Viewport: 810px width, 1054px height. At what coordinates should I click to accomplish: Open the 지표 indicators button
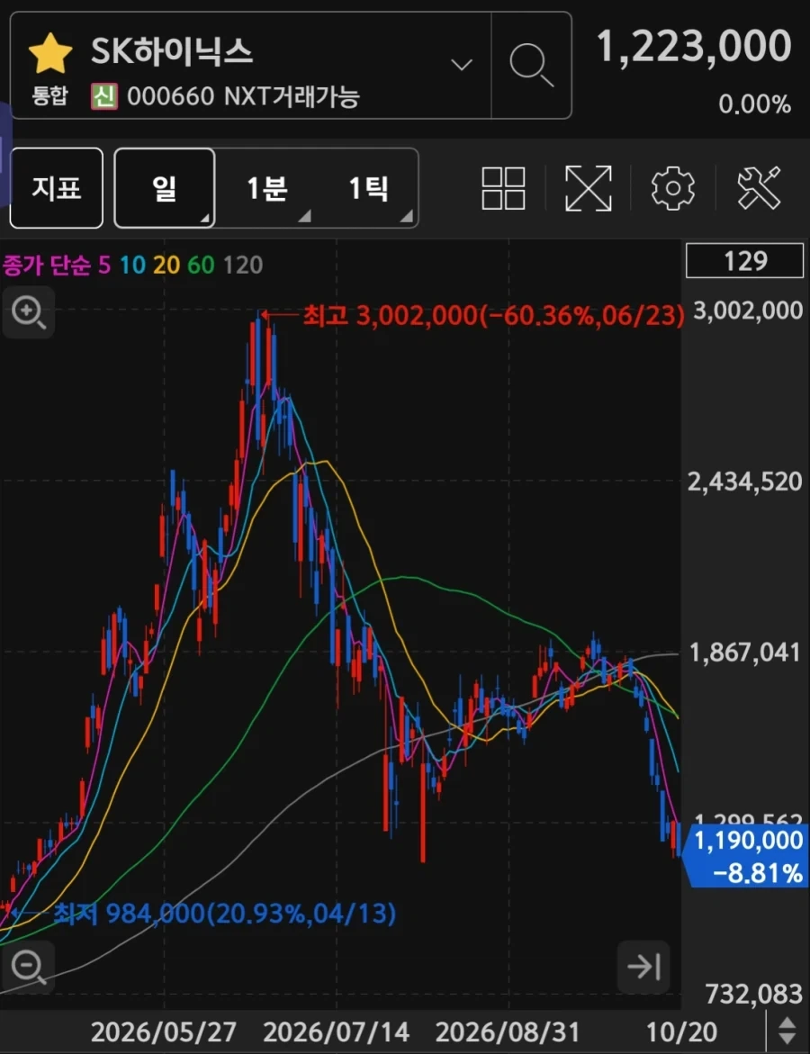[x=57, y=188]
